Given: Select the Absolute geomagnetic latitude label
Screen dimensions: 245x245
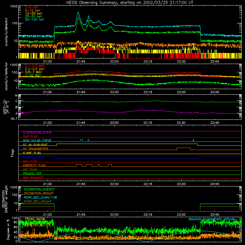Looking at the screenshot, I should point(212,219).
